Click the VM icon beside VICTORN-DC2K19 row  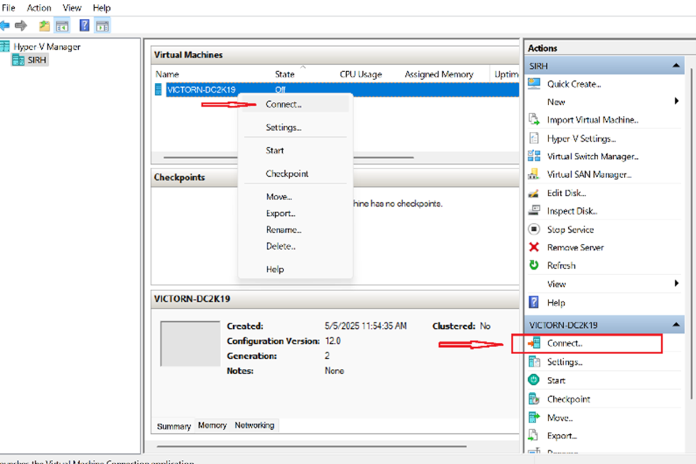(x=158, y=90)
